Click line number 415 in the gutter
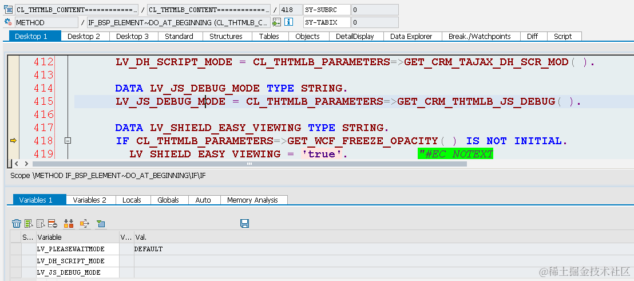 (x=43, y=101)
